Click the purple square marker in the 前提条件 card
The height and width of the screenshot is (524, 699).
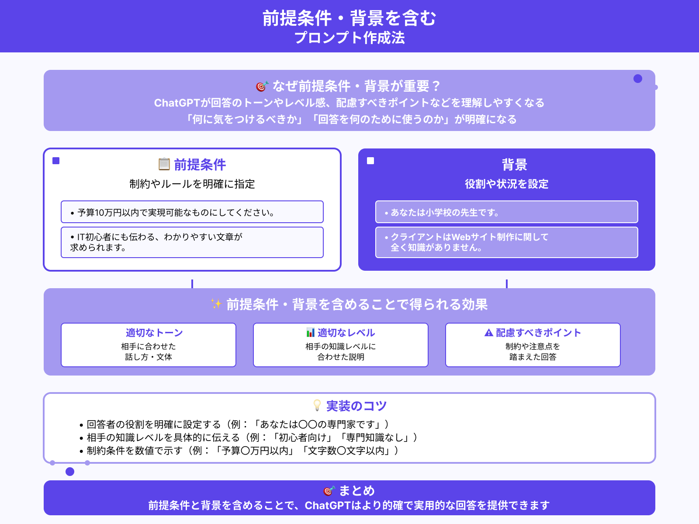click(x=55, y=161)
